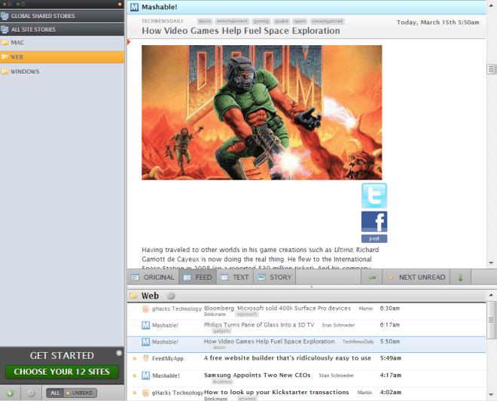The width and height of the screenshot is (497, 401).
Task: Switch to Text view tab
Action: pyautogui.click(x=235, y=278)
